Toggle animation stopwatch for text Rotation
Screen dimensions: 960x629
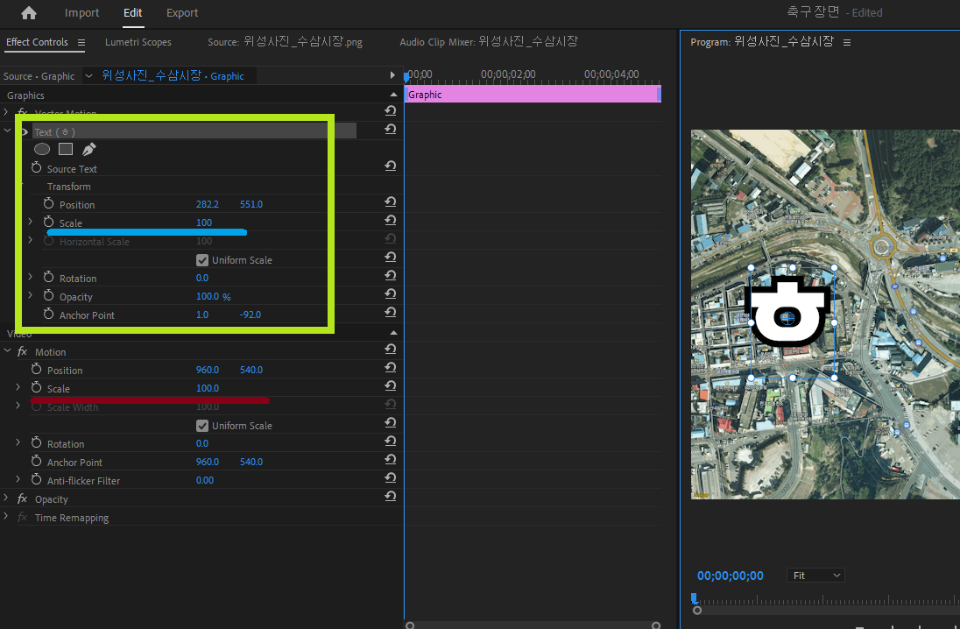tap(48, 277)
